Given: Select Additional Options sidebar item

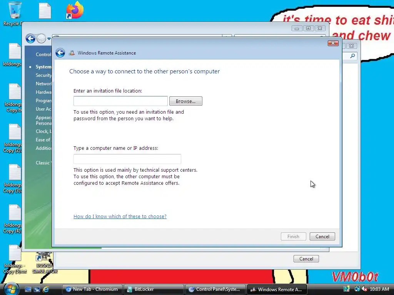Looking at the screenshot, I should 43,148.
